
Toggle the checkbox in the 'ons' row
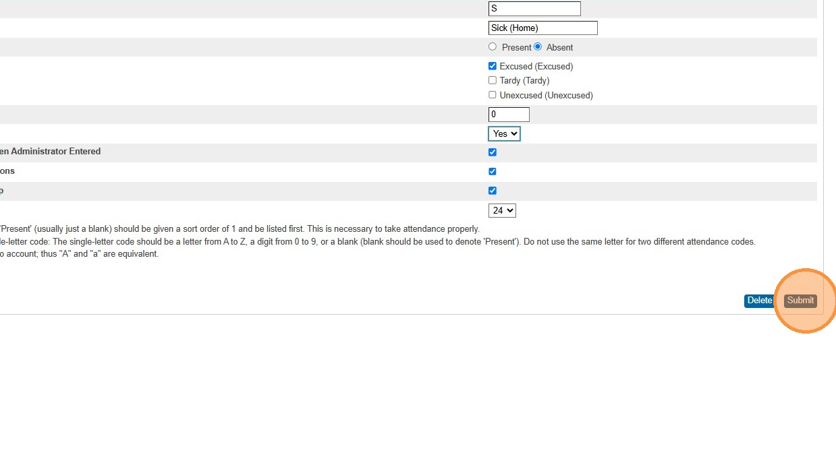tap(493, 171)
